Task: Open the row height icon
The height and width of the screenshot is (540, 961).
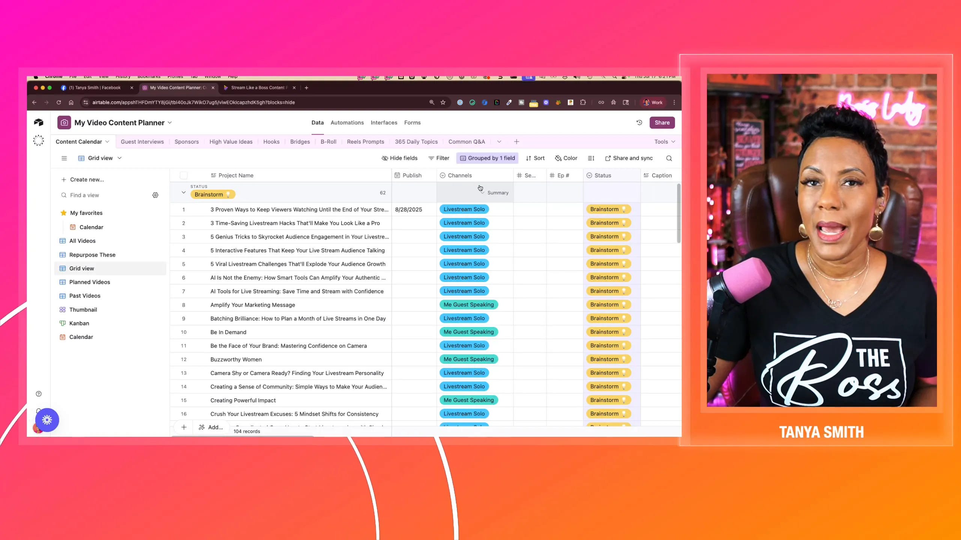Action: coord(591,158)
